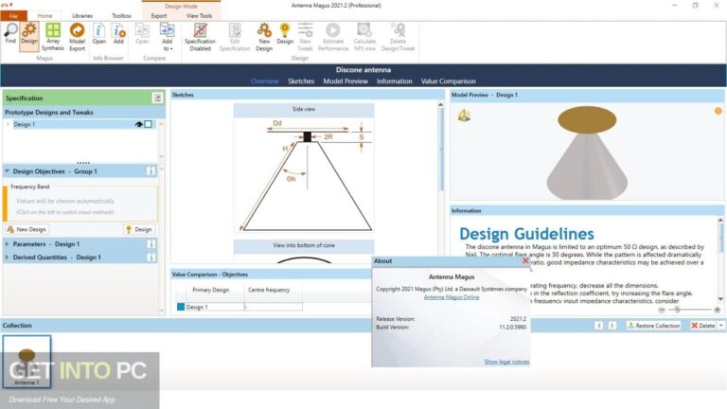Go to previous collection item arrow

point(598,326)
